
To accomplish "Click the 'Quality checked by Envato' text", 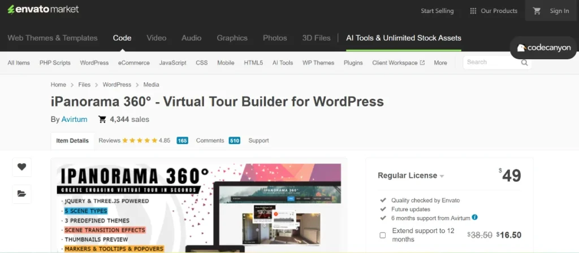I will (x=425, y=200).
